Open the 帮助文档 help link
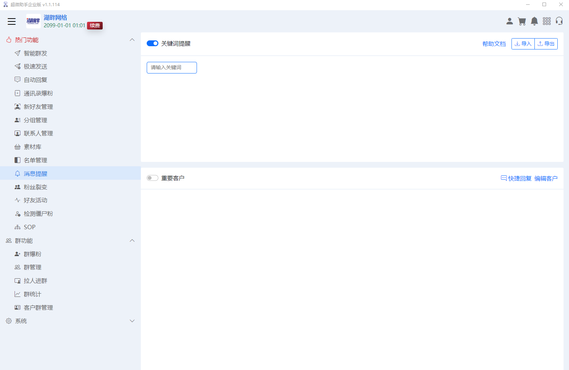 point(494,44)
